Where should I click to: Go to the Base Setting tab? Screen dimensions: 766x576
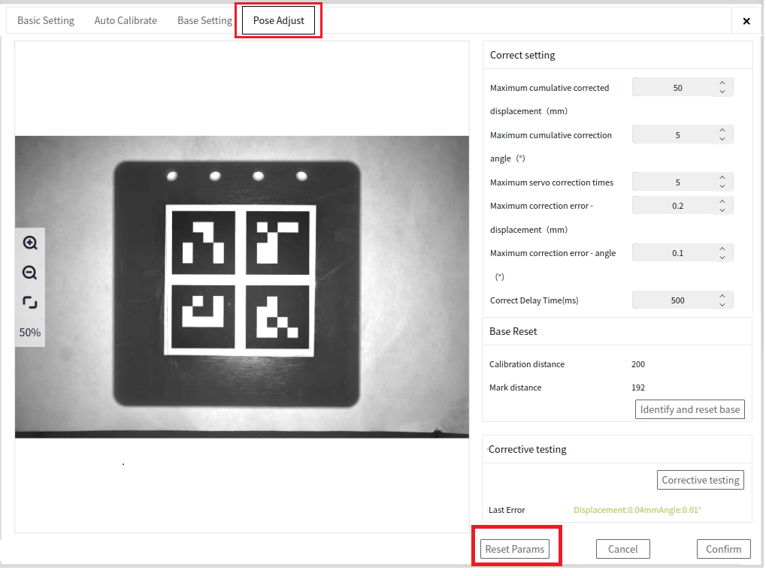pos(204,20)
